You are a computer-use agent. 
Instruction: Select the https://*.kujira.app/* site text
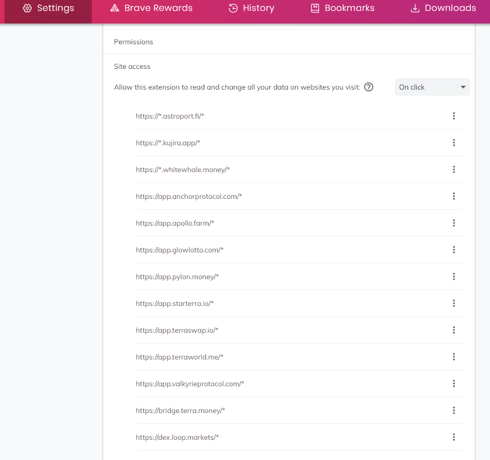pyautogui.click(x=168, y=143)
